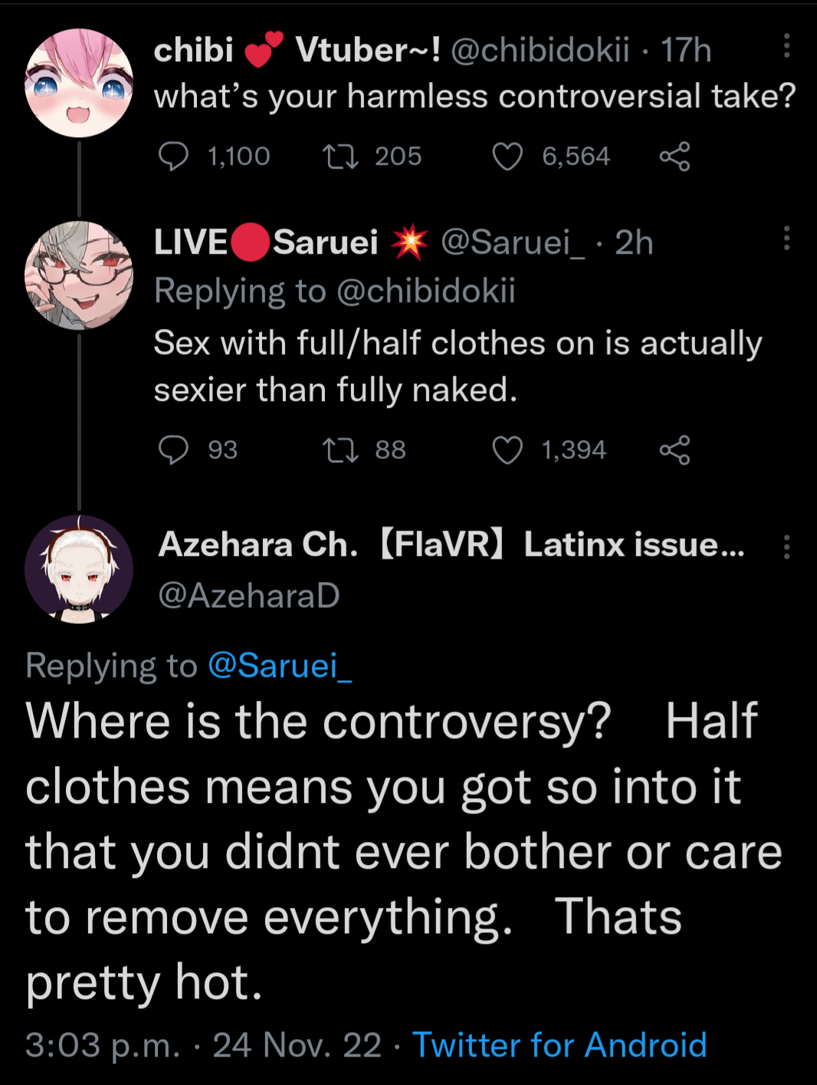The height and width of the screenshot is (1085, 817).
Task: Retweet chibi's harmless controversial take tweet
Action: 340,156
